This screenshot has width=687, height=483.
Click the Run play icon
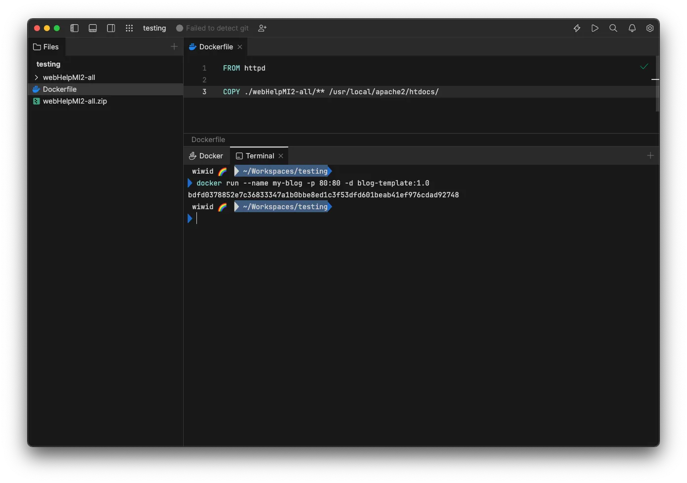coord(595,28)
